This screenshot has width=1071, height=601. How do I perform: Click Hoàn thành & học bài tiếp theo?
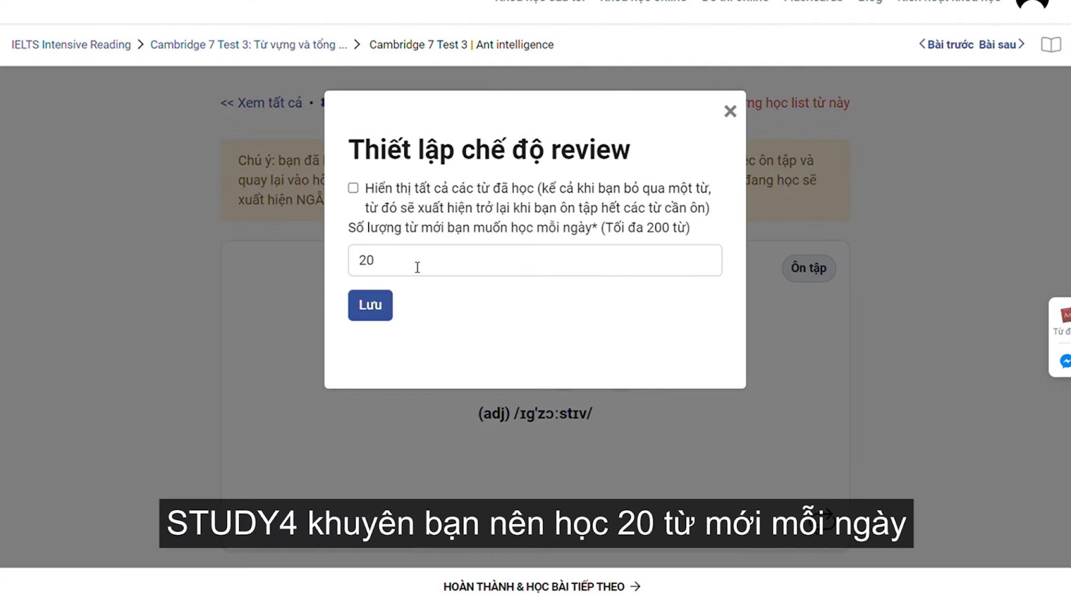(x=542, y=587)
